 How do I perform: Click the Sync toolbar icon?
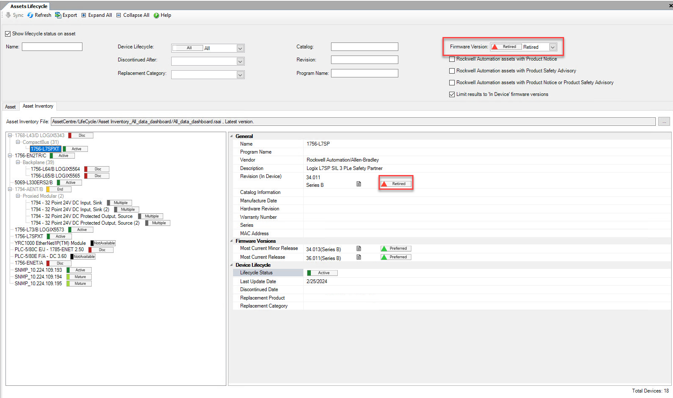[8, 15]
